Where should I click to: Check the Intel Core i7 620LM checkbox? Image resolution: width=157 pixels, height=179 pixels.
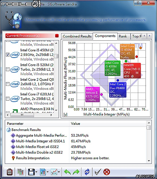coord(8,98)
